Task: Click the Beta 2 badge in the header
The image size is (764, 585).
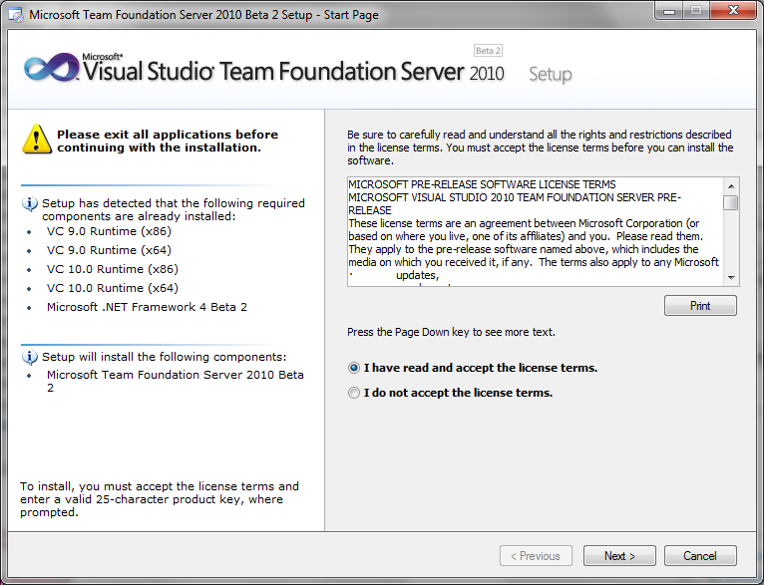Action: (488, 51)
